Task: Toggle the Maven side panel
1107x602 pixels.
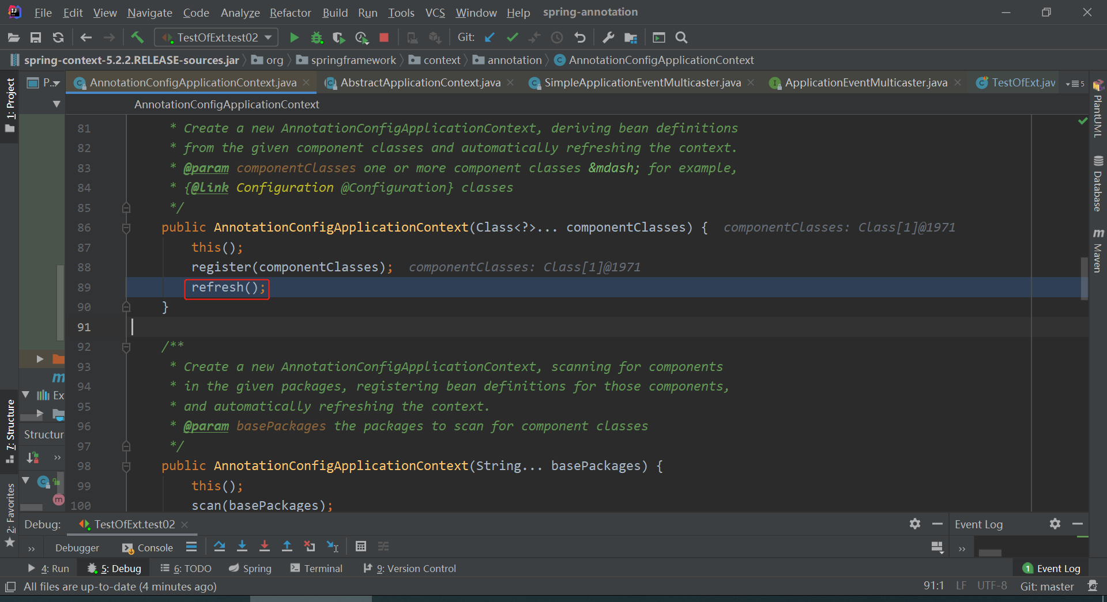Action: click(x=1098, y=251)
